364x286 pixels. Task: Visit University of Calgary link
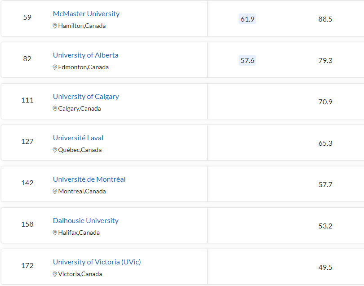(86, 97)
